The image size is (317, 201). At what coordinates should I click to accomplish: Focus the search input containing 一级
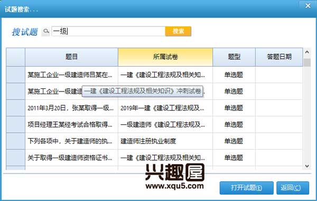pyautogui.click(x=108, y=31)
